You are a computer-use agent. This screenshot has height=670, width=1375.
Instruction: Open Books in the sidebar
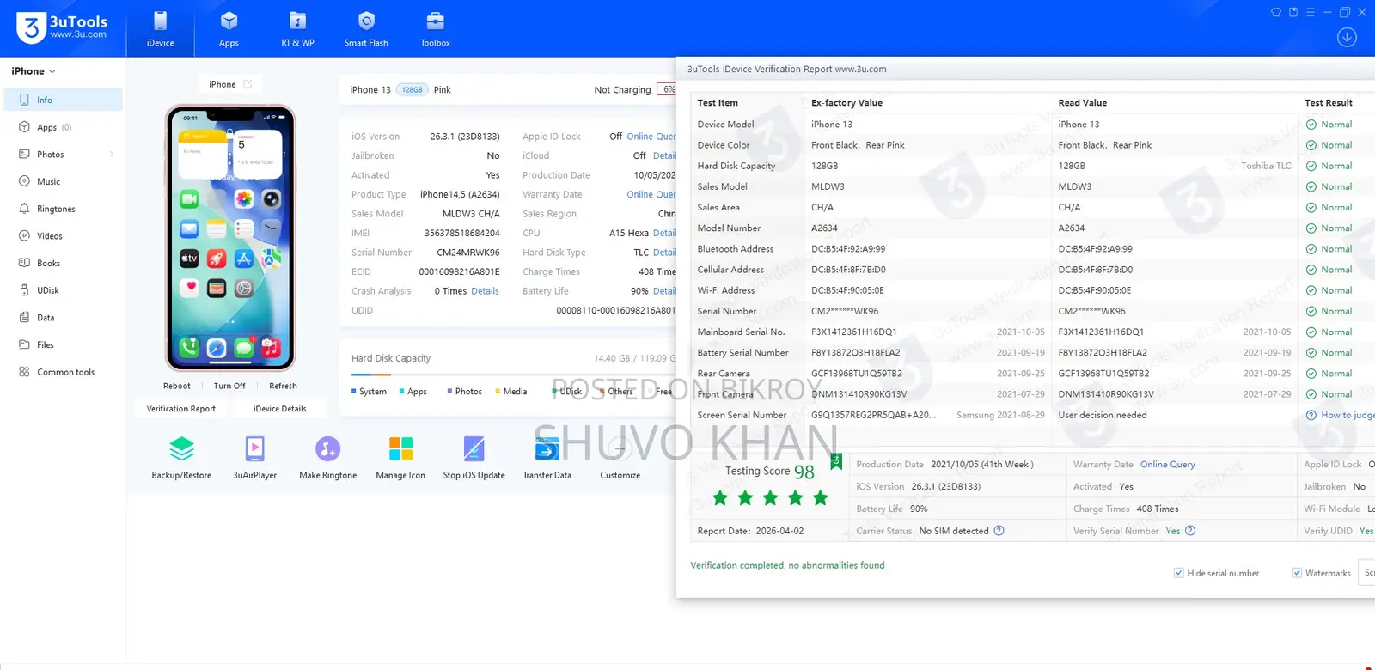[x=63, y=263]
